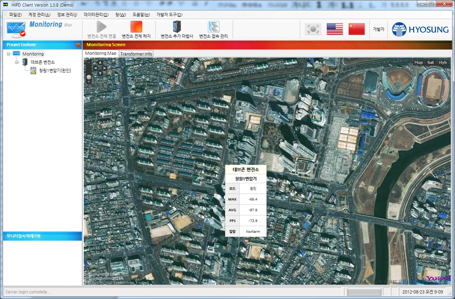
Task: Click the map zoom minus button
Action: click(89, 63)
